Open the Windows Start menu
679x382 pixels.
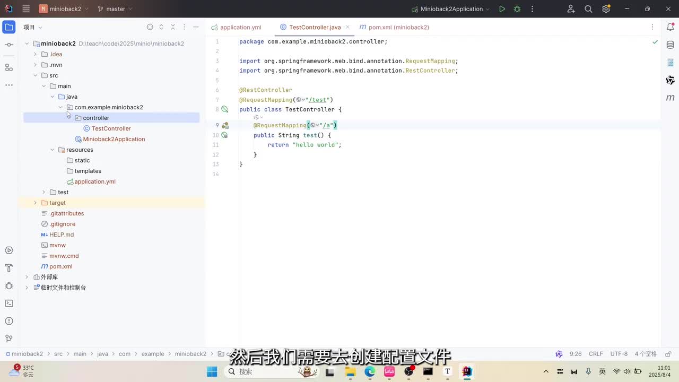click(212, 371)
